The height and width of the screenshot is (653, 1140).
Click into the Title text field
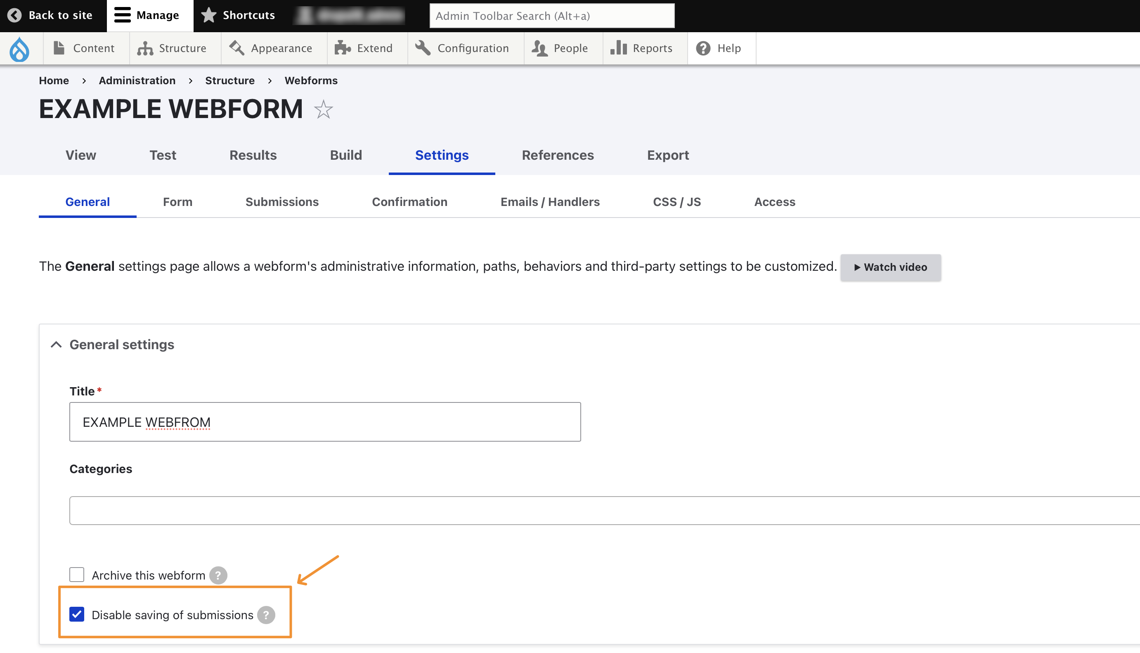[x=325, y=422]
